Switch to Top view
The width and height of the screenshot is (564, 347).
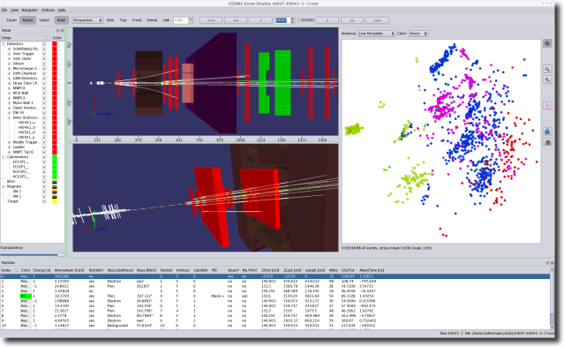[x=123, y=20]
